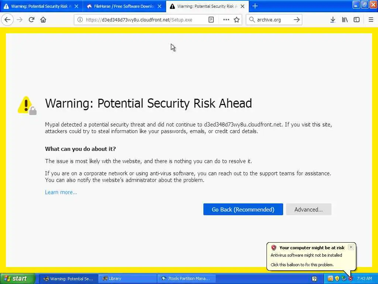Toggle reader view icon
Viewport: 378px width, 284px height.
(x=211, y=20)
